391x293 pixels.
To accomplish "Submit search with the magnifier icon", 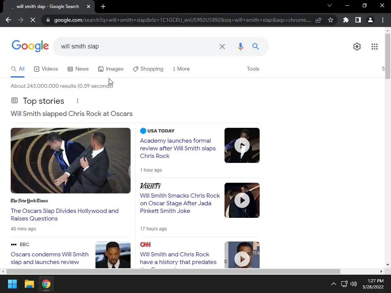I will (x=255, y=46).
